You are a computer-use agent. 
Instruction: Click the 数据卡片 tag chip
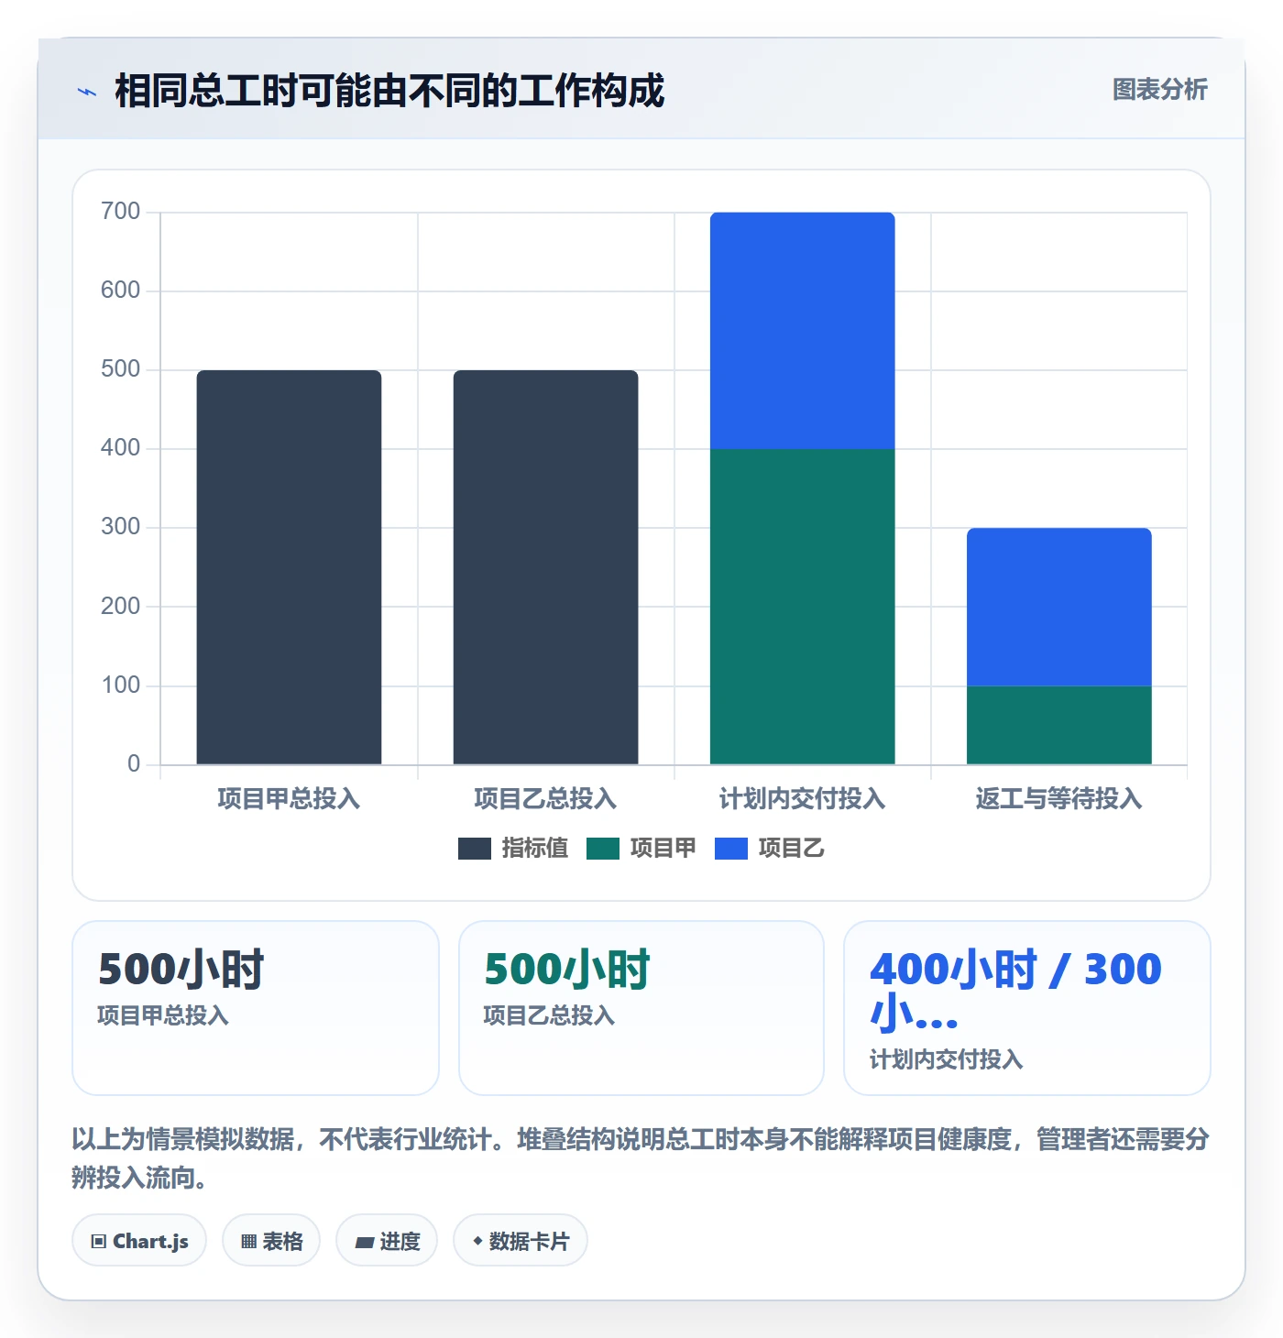521,1241
